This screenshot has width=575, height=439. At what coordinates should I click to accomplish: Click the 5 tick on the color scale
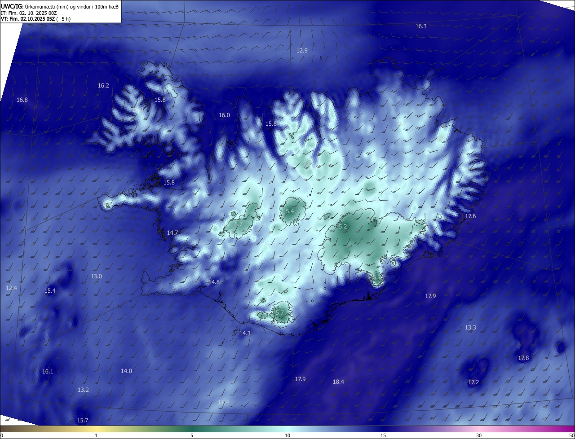click(192, 436)
